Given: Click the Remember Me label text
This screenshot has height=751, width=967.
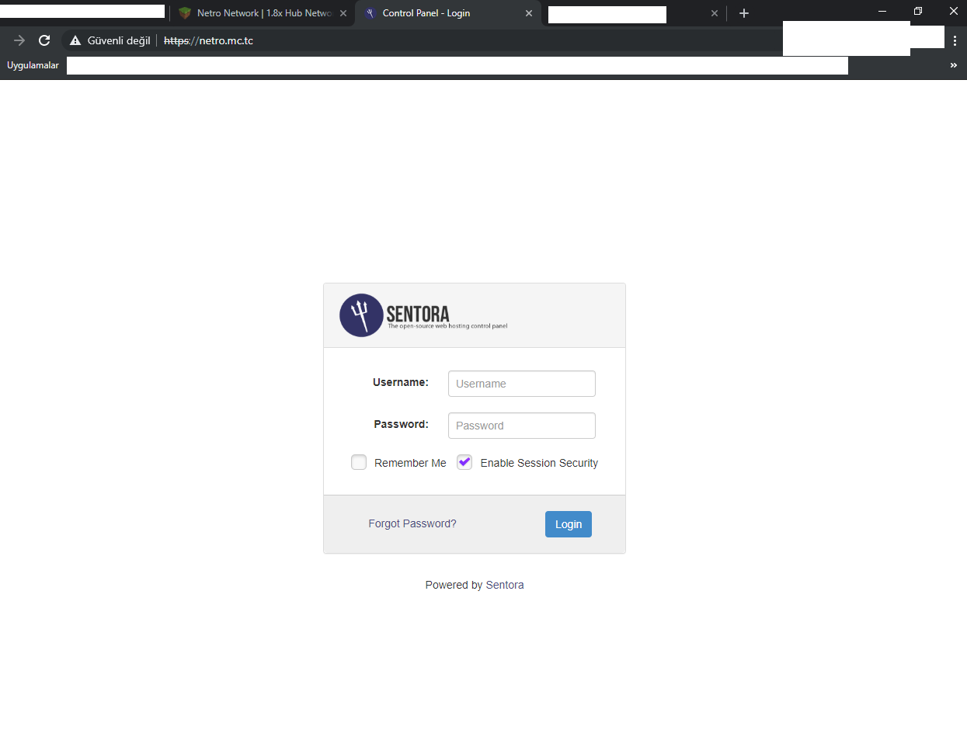Looking at the screenshot, I should point(410,463).
